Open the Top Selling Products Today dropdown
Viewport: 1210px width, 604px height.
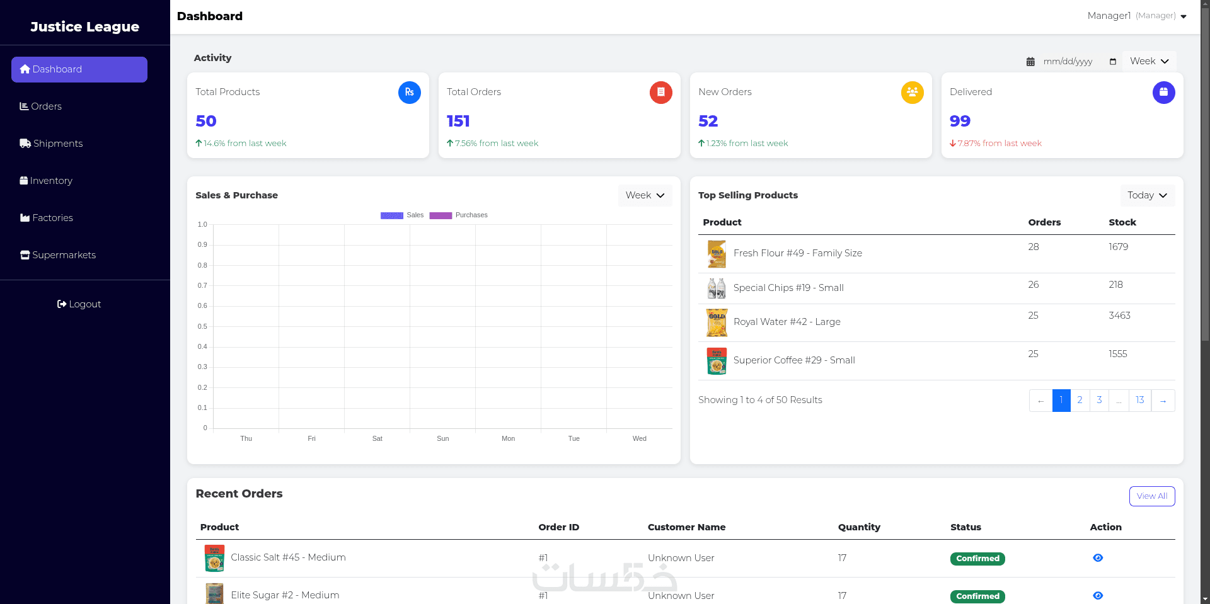1147,195
